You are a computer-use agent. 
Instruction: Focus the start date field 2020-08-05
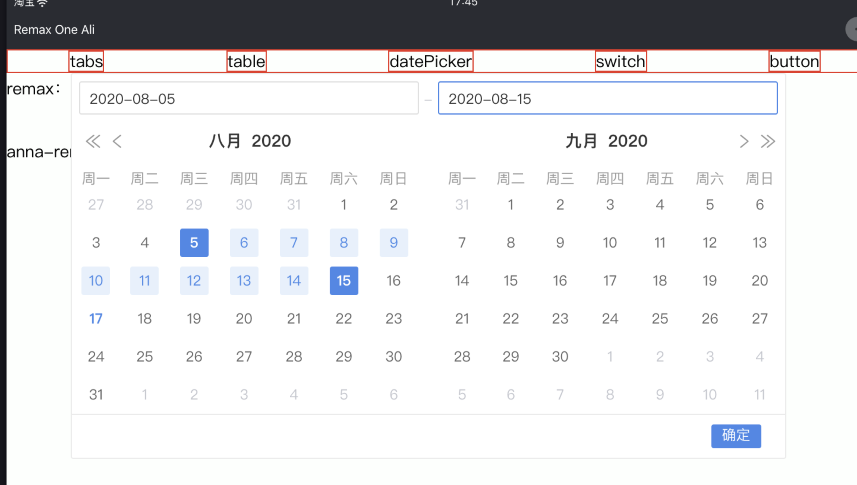click(x=249, y=98)
